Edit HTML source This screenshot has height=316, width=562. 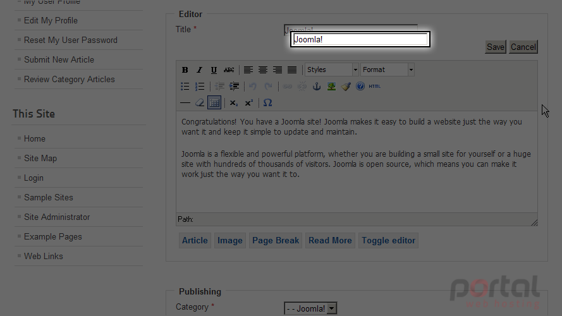point(374,87)
